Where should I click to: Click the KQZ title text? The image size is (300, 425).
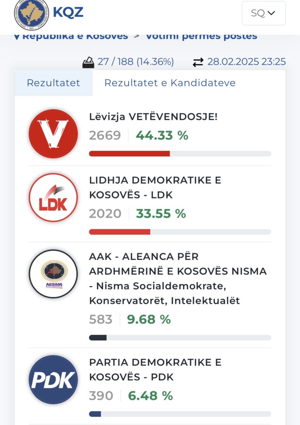68,12
